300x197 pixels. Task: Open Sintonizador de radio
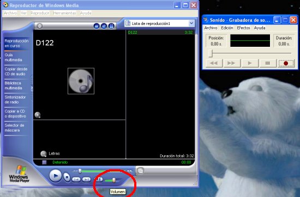tap(15, 100)
